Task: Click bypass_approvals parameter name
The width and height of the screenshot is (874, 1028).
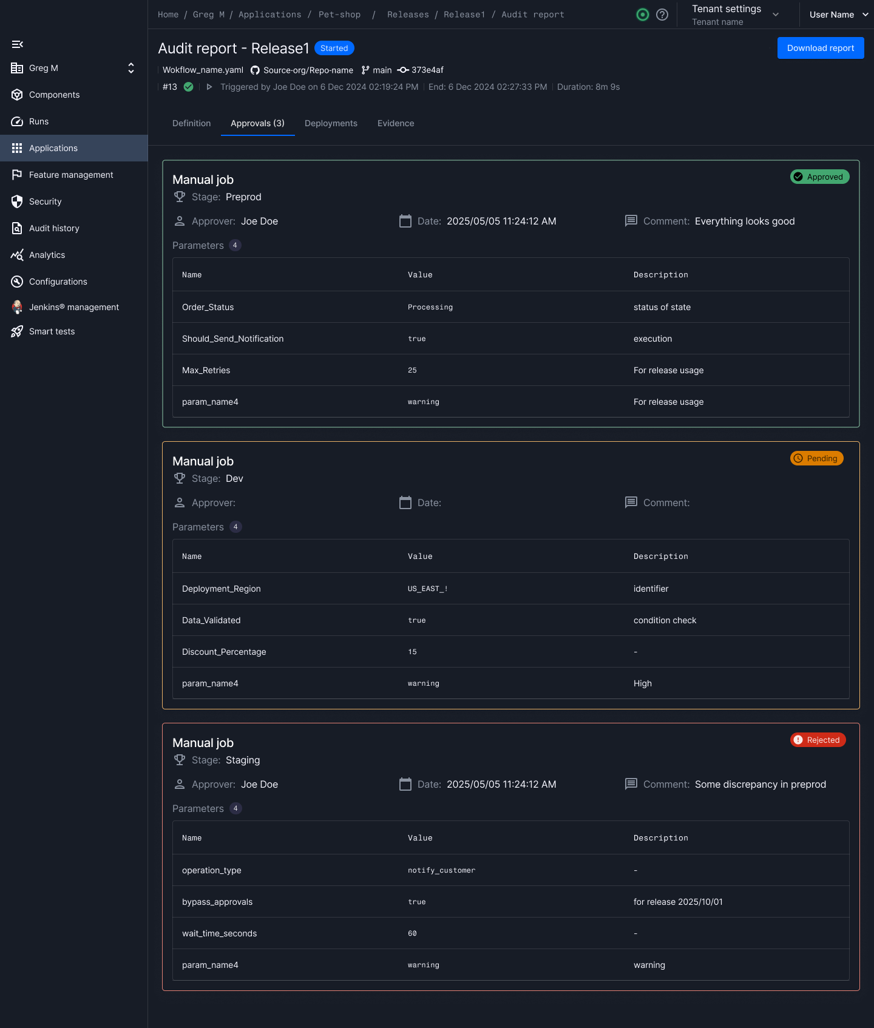Action: pos(217,902)
